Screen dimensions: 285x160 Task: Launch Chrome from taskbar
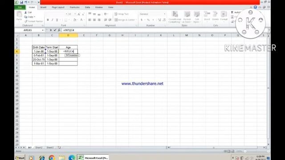[52, 158]
